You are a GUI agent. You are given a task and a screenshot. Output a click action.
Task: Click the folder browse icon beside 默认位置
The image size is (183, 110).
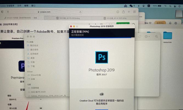point(41,108)
